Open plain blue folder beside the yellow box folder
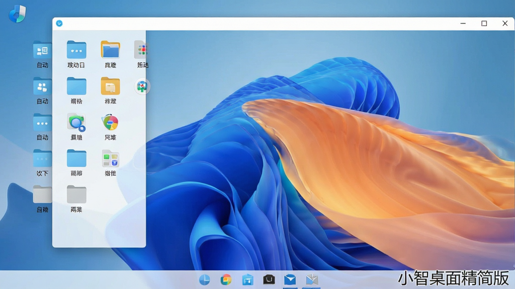 coord(76,86)
